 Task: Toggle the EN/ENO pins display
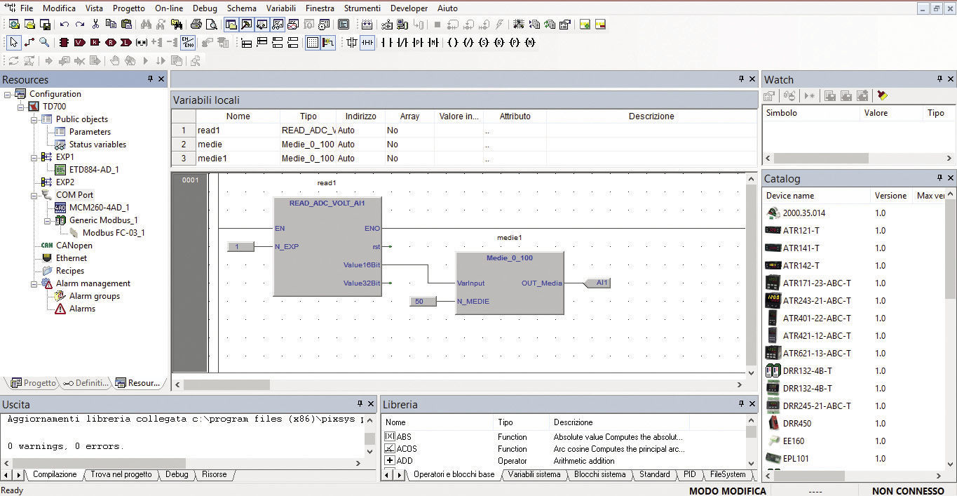click(x=187, y=42)
